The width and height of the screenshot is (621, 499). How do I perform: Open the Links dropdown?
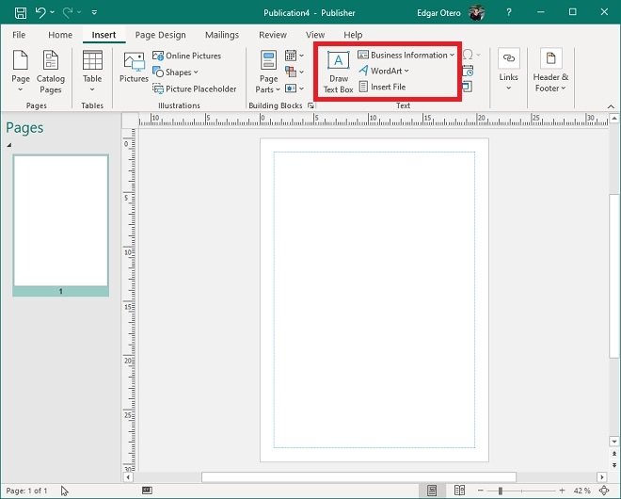click(508, 71)
